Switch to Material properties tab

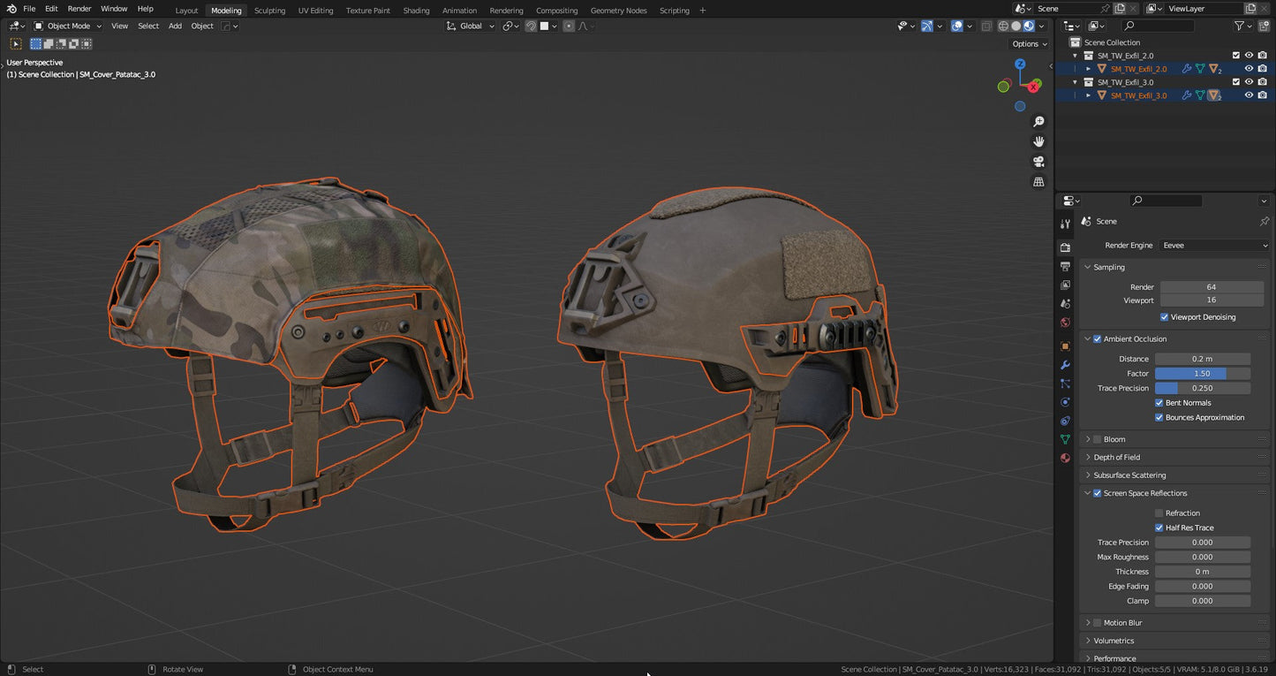[x=1065, y=458]
